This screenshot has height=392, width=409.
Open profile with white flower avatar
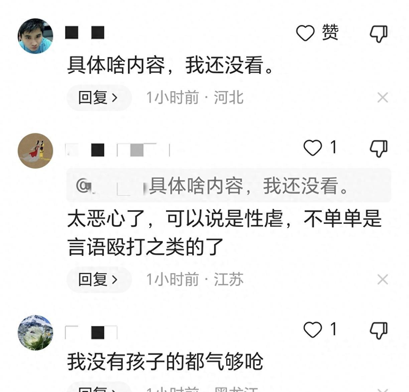(35, 332)
